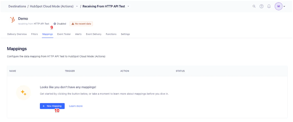Switch to the Filters tab
293x122 pixels.
pos(35,34)
